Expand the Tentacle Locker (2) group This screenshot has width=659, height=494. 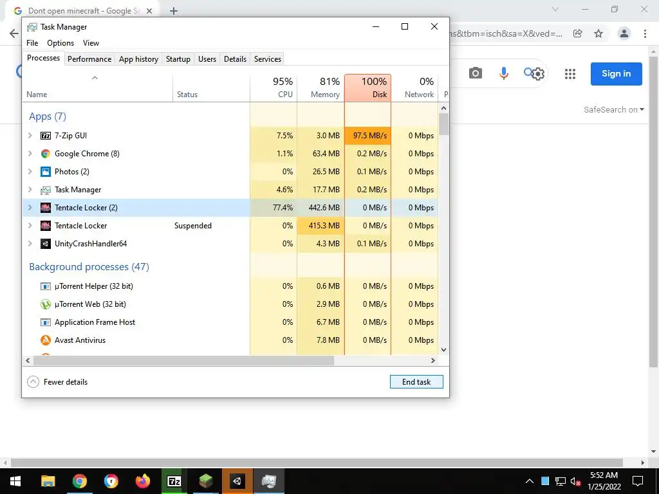coord(30,208)
